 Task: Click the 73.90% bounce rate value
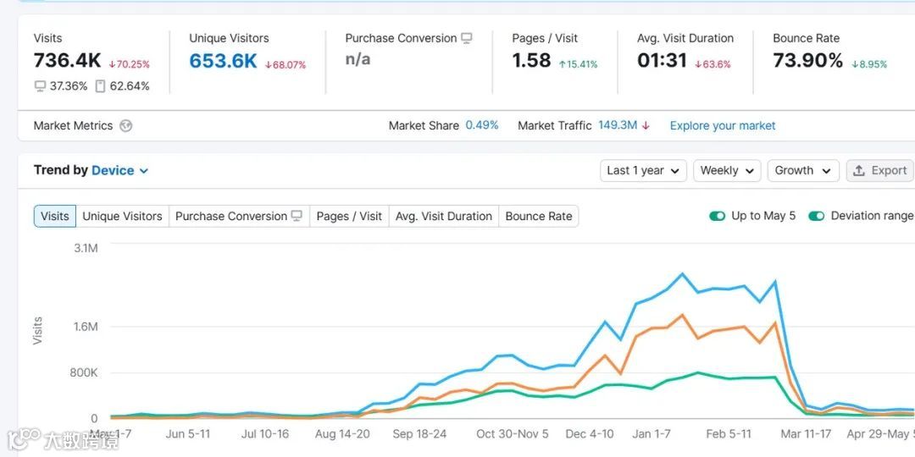[x=807, y=61]
